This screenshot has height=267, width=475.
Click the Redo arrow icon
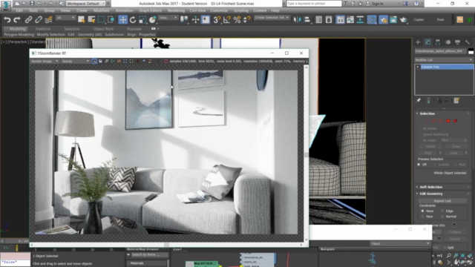pos(17,20)
